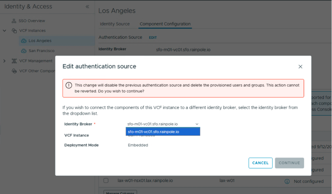
Task: Click the VCF Other Components icon
Action: point(14,71)
